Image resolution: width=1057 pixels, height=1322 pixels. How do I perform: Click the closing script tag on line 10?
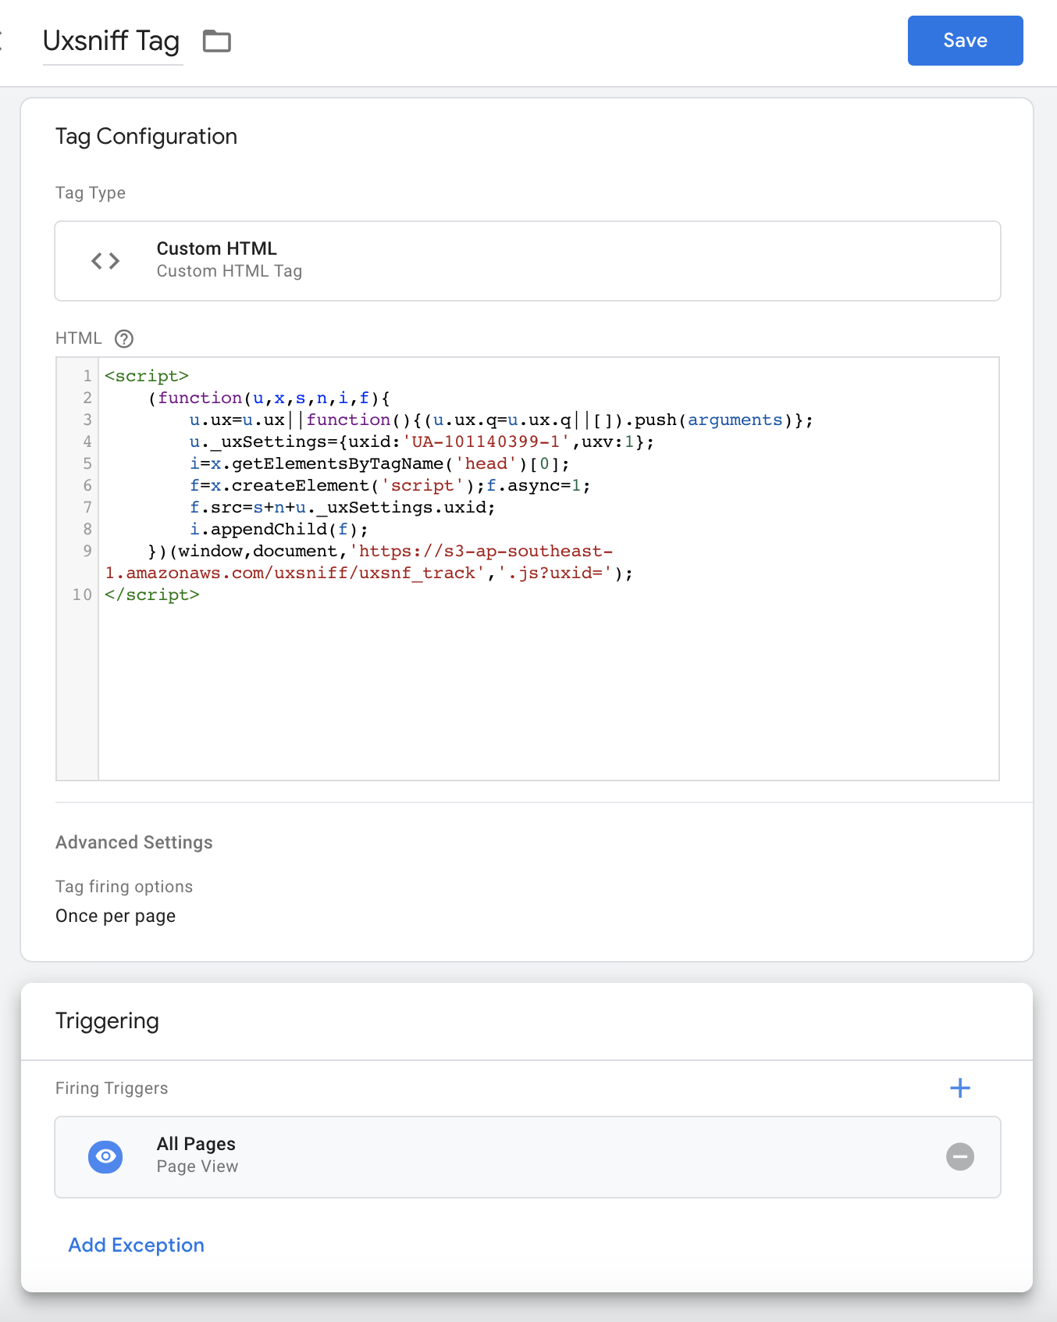tap(152, 595)
